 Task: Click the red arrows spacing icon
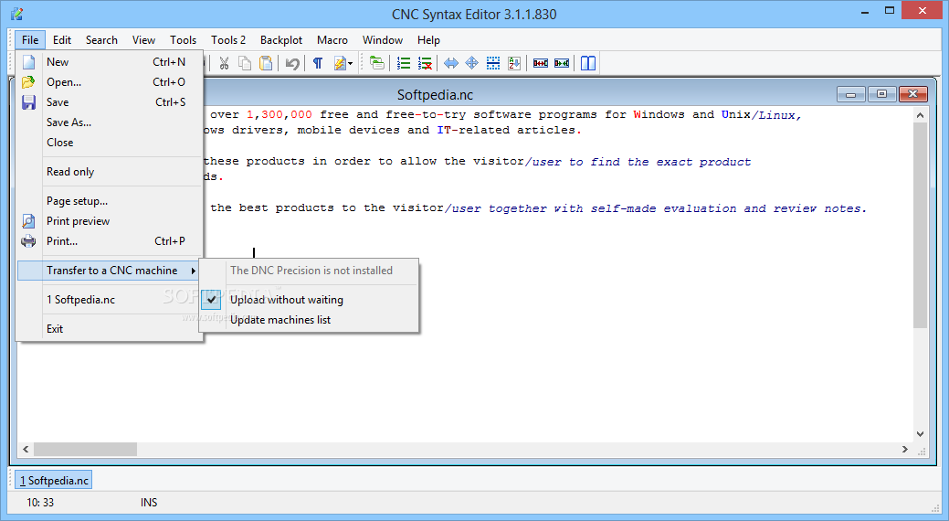[x=541, y=63]
